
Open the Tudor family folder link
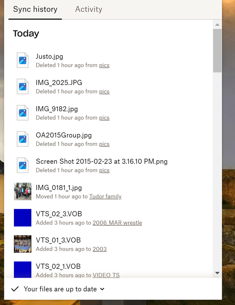(x=105, y=196)
